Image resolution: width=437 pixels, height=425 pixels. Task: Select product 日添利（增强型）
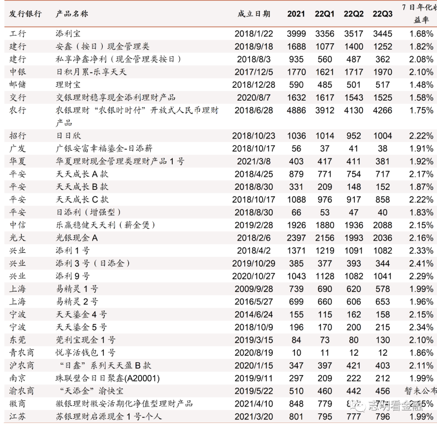pos(88,212)
